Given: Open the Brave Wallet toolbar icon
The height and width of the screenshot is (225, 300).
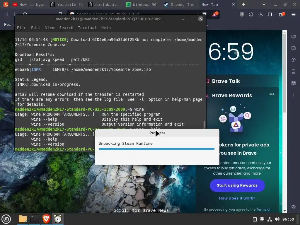Looking at the screenshot, I should pyautogui.click(x=282, y=14).
